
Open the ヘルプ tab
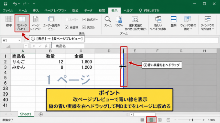[128, 11]
